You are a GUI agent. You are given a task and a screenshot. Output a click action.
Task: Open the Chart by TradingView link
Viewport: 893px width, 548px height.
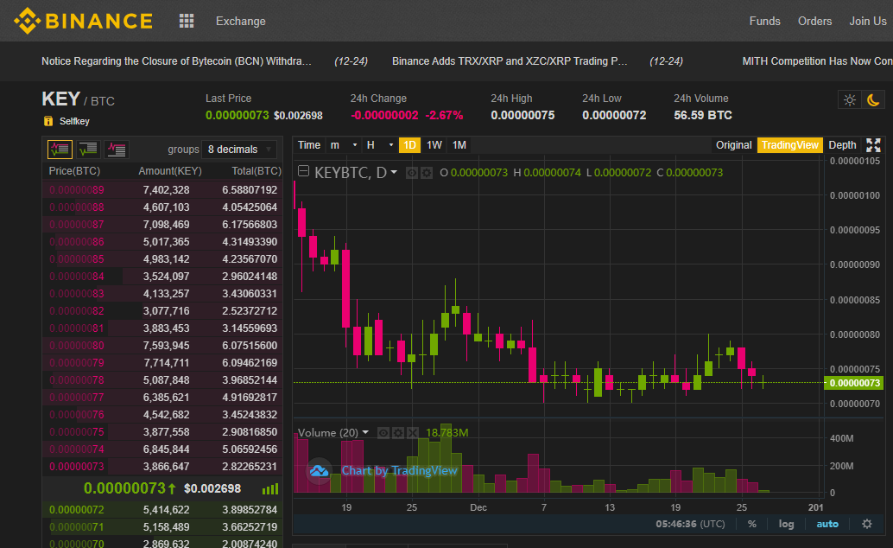tap(399, 470)
